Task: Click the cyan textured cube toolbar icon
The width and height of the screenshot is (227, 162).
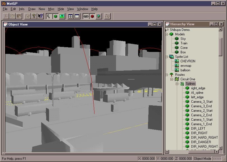Action: coord(99,16)
